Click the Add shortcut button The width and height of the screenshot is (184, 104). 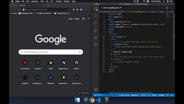pos(76,79)
